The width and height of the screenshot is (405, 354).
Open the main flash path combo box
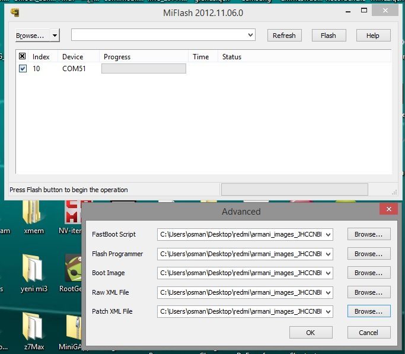pyautogui.click(x=163, y=36)
